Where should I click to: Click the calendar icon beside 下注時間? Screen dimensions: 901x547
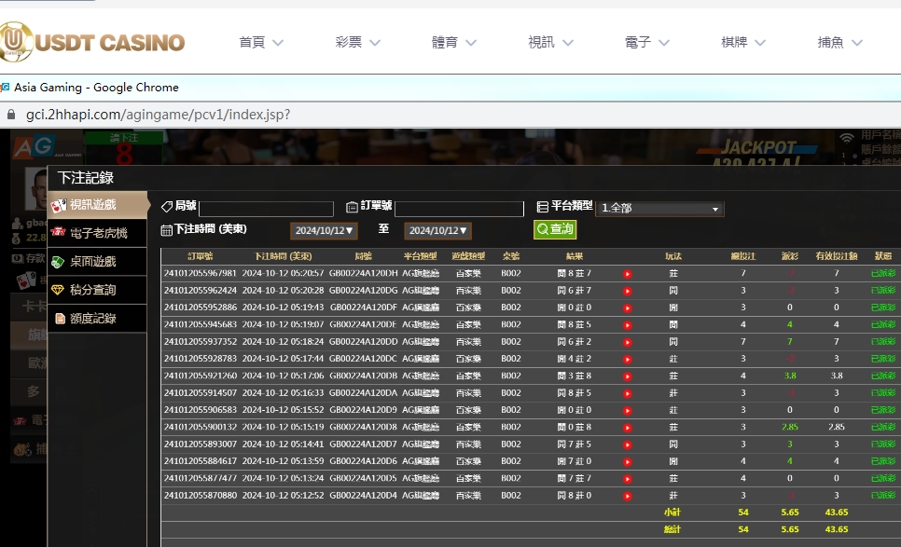pyautogui.click(x=167, y=229)
